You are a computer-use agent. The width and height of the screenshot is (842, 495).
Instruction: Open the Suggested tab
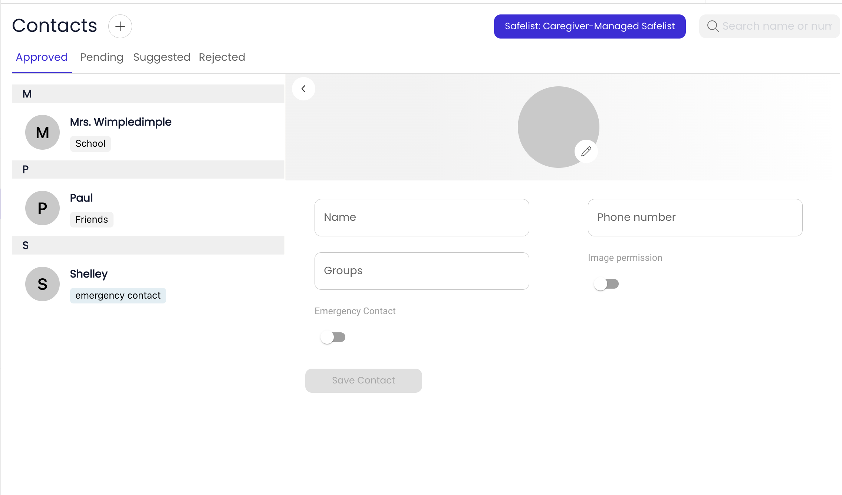162,57
